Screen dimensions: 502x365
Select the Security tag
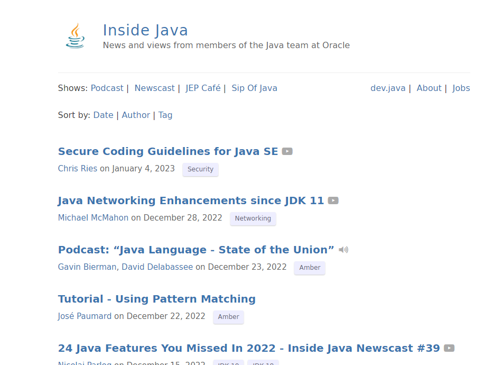click(200, 169)
